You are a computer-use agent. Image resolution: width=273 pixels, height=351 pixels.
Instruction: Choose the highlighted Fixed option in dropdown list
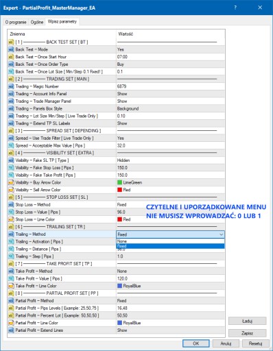point(170,246)
